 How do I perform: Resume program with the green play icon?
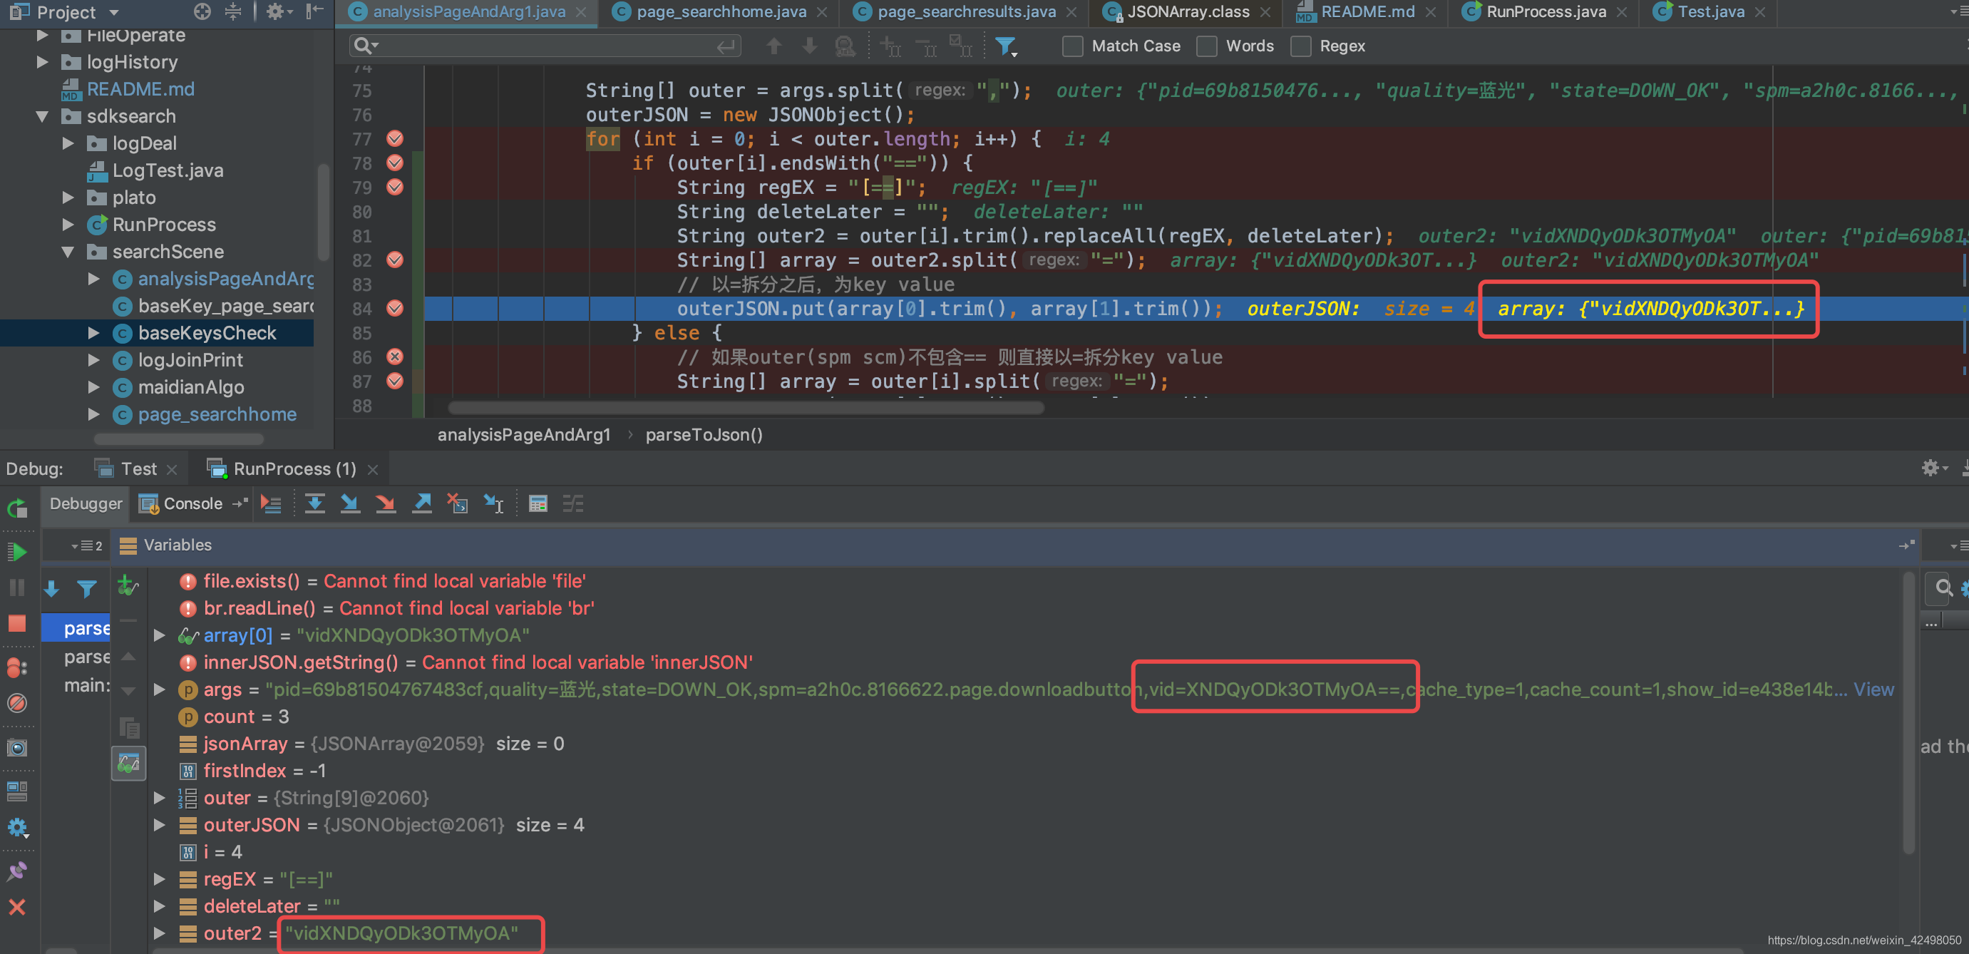click(x=17, y=551)
